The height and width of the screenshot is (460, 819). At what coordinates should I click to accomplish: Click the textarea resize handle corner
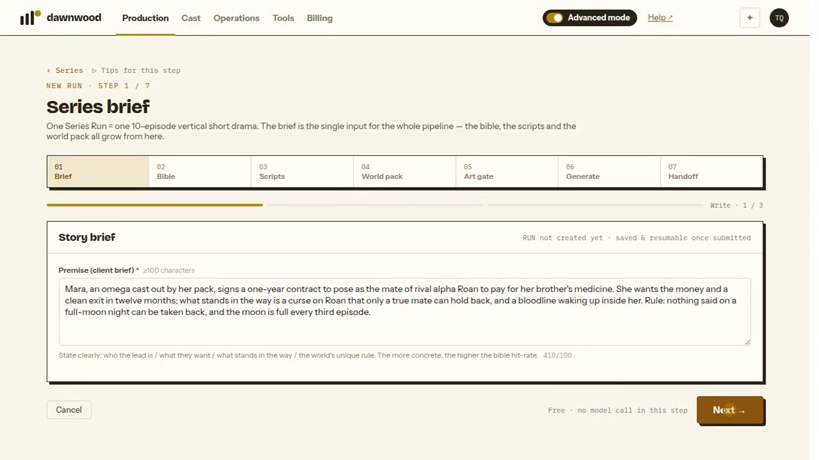tap(747, 342)
